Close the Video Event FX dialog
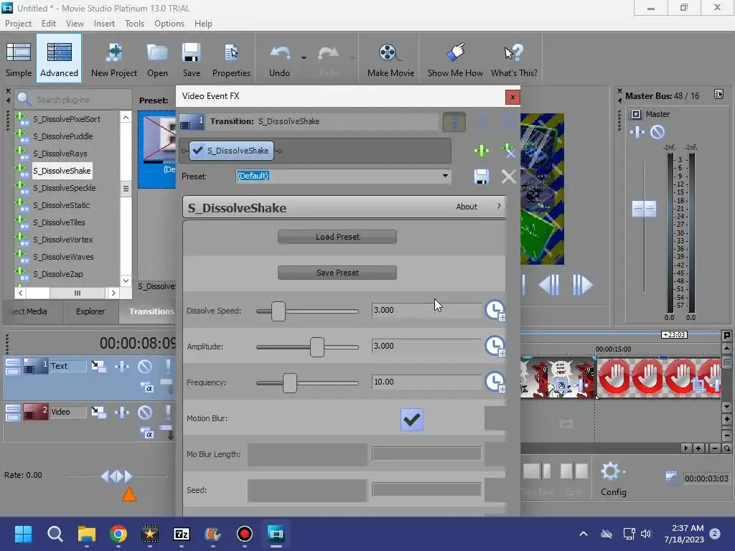Screen dimensions: 735x551 tap(512, 97)
